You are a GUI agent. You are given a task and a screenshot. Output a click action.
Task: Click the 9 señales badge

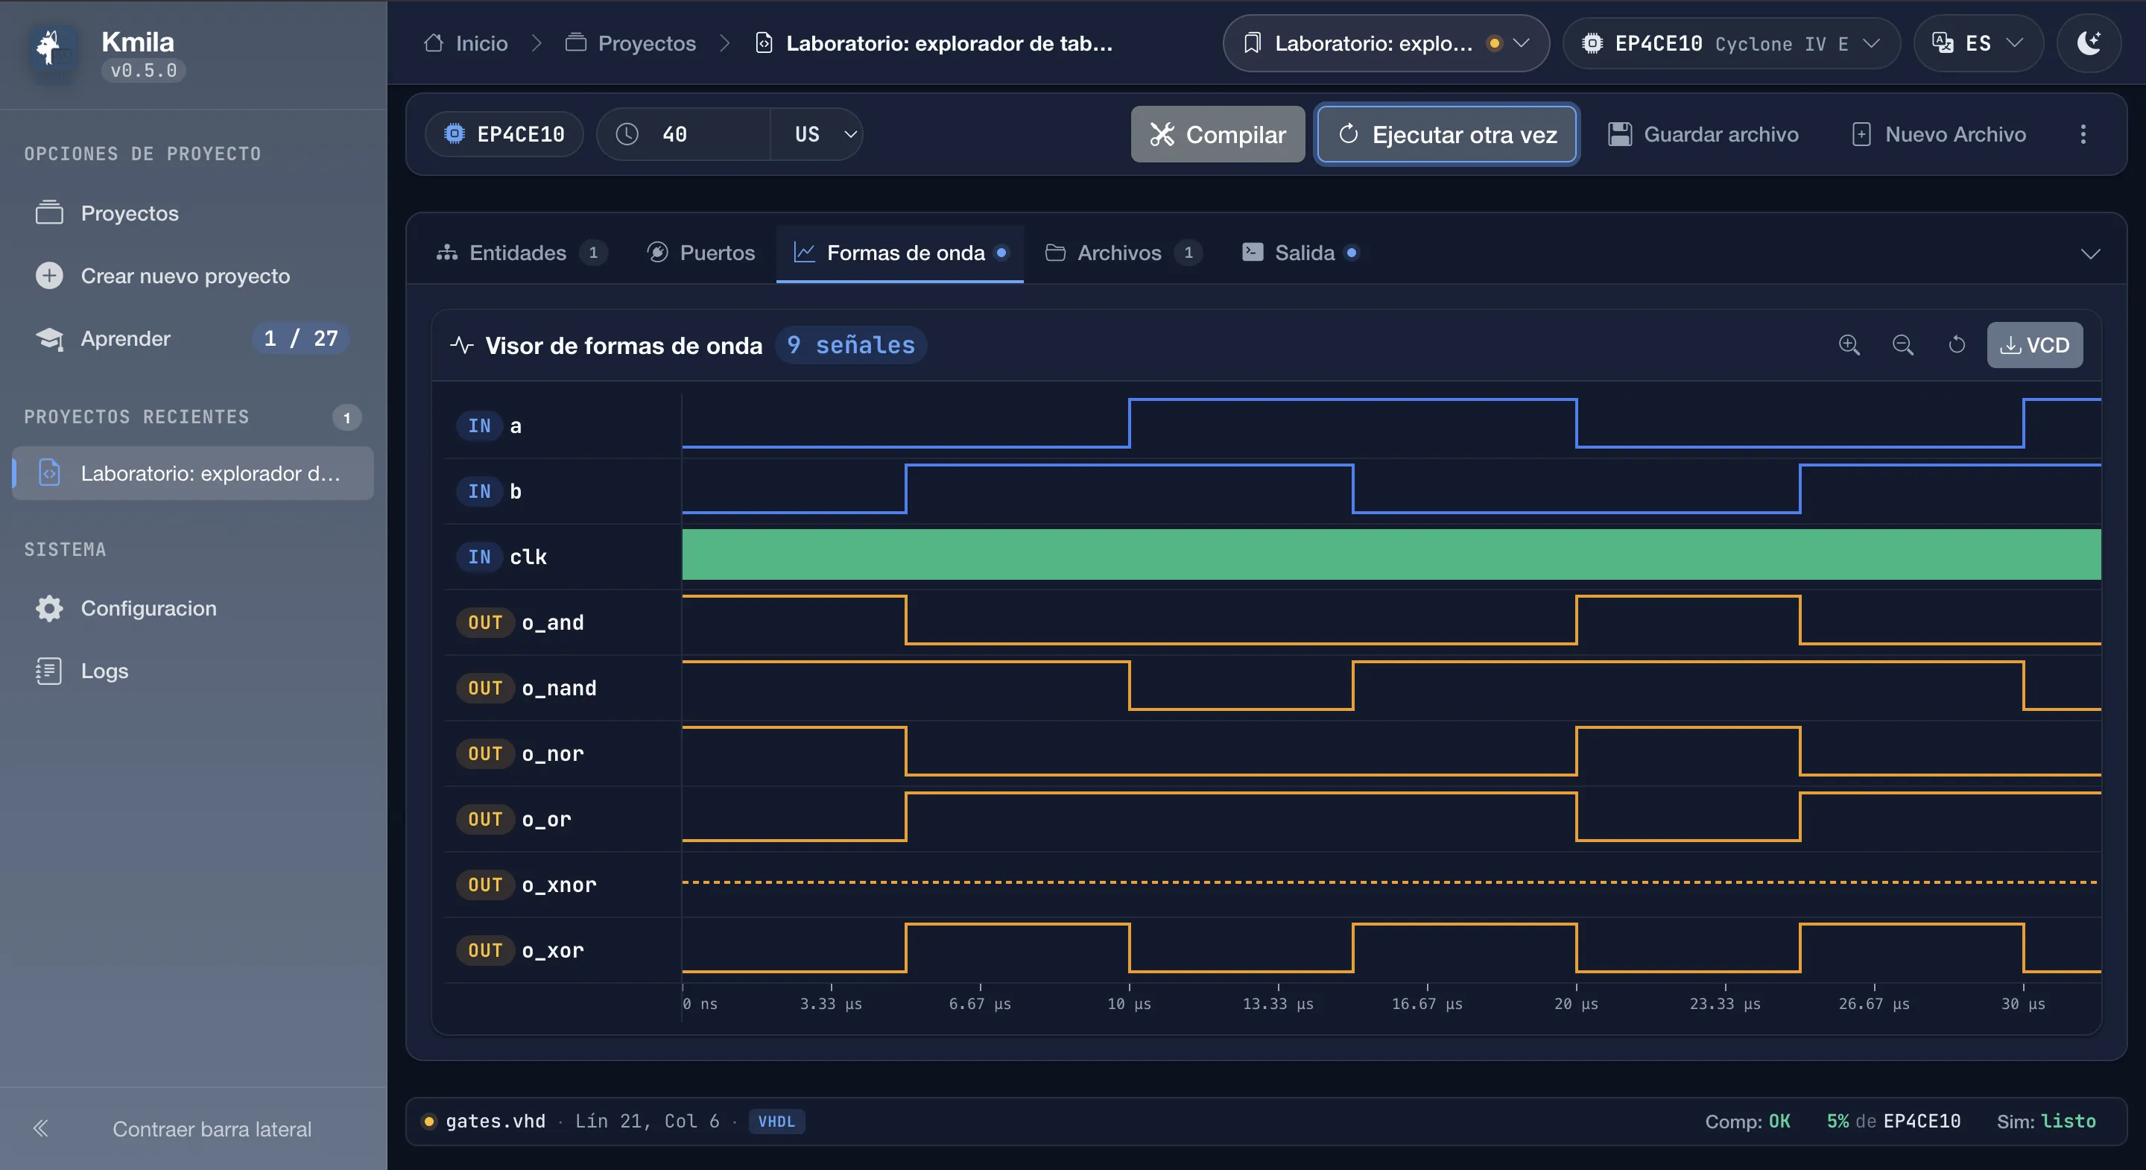click(x=850, y=345)
